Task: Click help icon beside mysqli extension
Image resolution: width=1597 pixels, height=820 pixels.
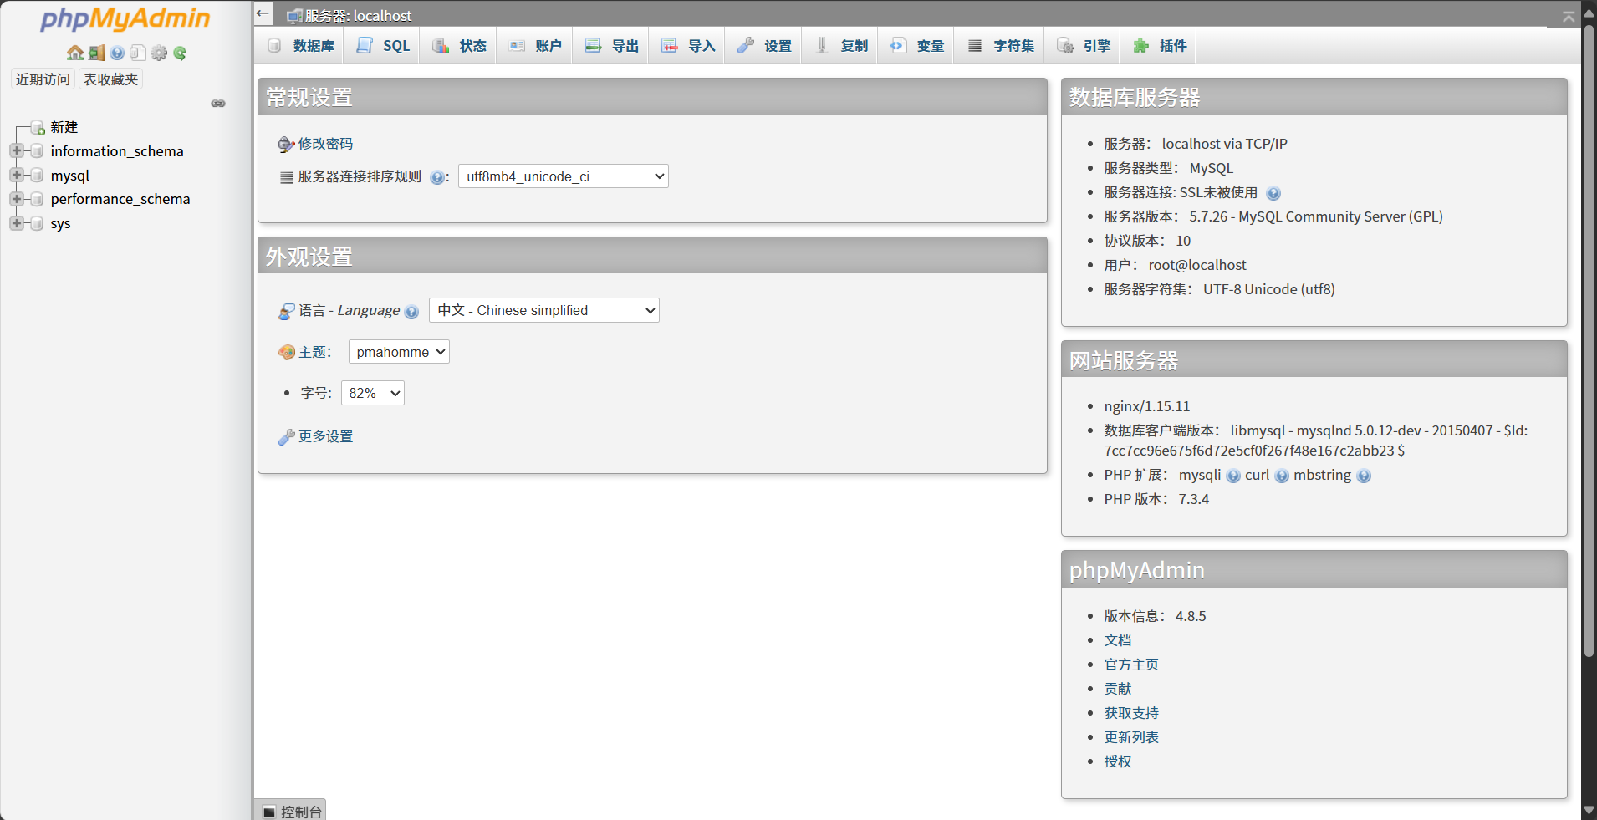Action: [x=1233, y=476]
